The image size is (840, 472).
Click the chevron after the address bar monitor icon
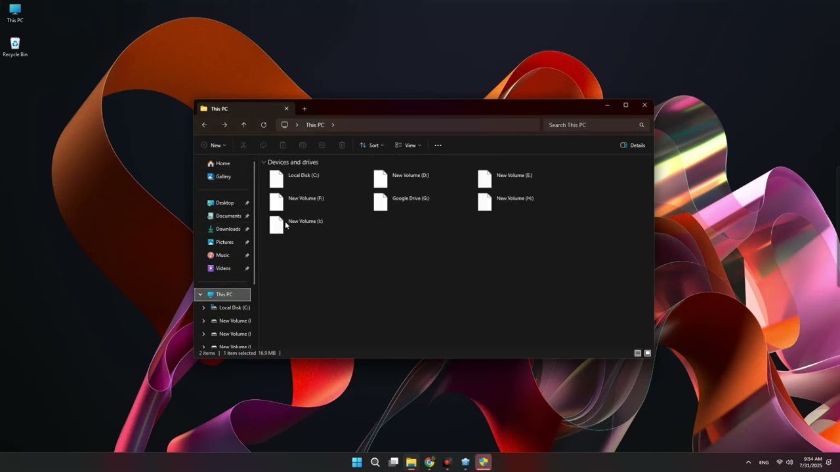point(297,125)
